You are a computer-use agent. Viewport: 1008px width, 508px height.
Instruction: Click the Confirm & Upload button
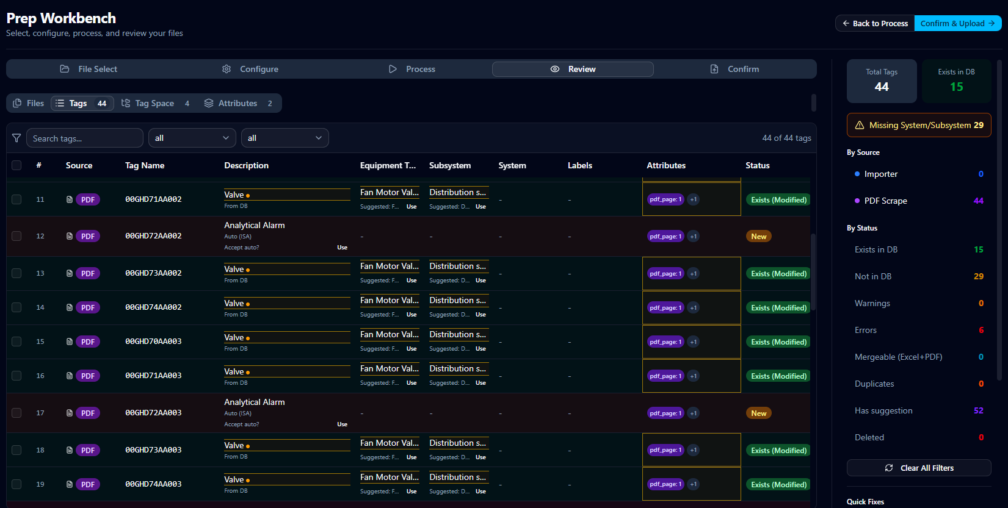958,23
